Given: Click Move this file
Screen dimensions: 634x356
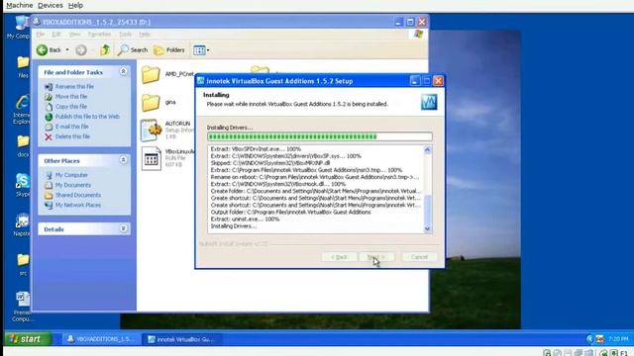Looking at the screenshot, I should pos(71,97).
